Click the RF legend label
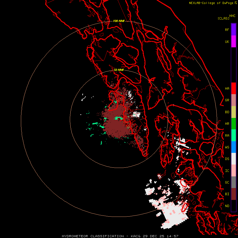Image resolution: width=238 pixels, height=238 pixels. (227, 30)
